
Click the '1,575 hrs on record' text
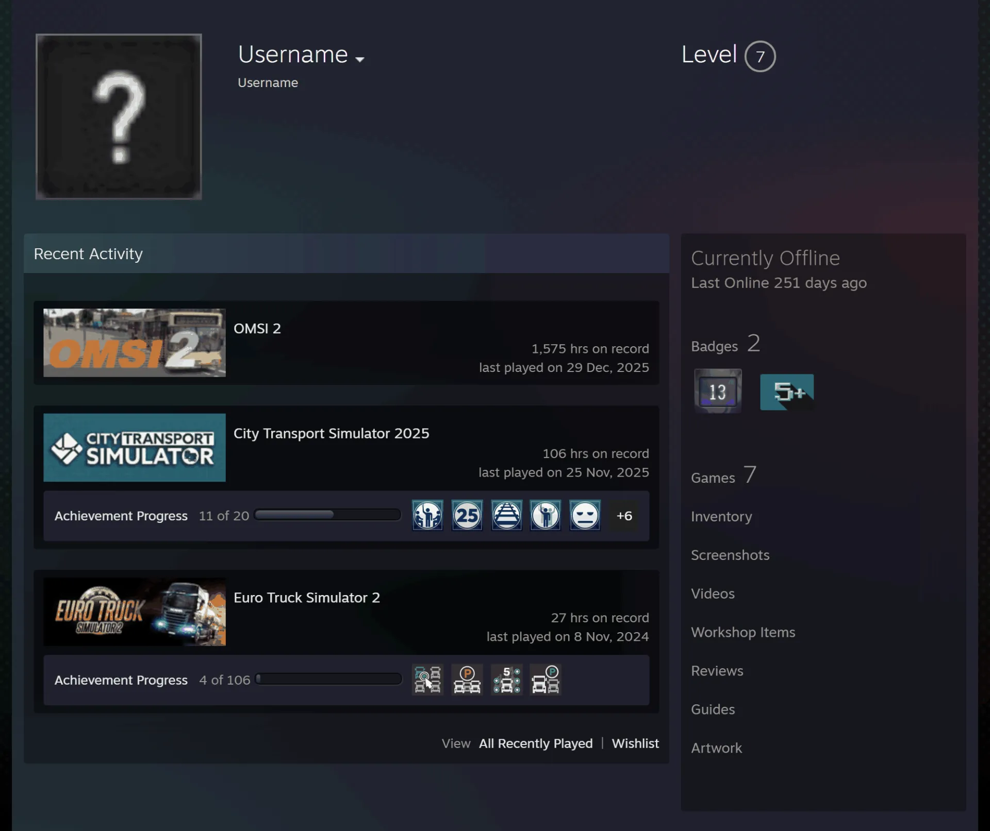pos(590,349)
